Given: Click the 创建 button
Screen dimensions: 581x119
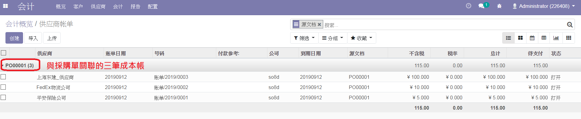Looking at the screenshot, I should [x=14, y=38].
